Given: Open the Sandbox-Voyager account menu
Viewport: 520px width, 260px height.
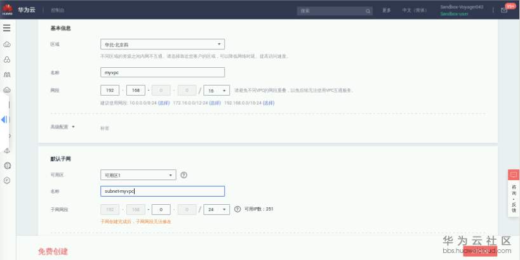Looking at the screenshot, I should click(462, 10).
